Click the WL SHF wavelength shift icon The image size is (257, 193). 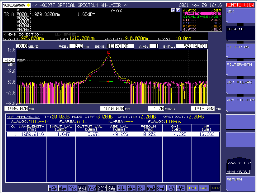click(62, 188)
